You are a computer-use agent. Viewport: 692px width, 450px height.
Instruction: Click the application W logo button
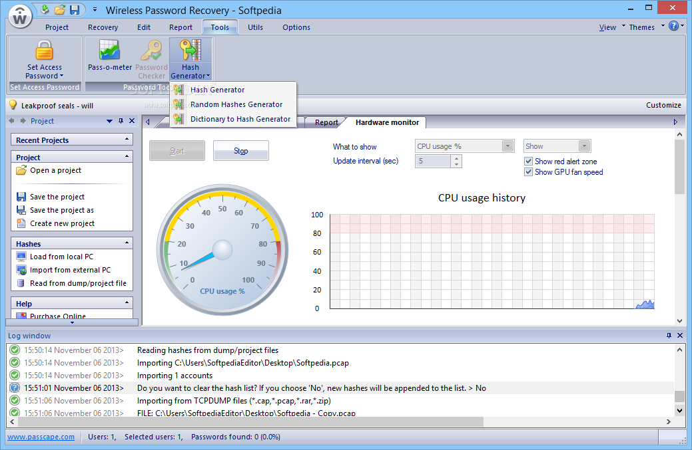[x=20, y=17]
